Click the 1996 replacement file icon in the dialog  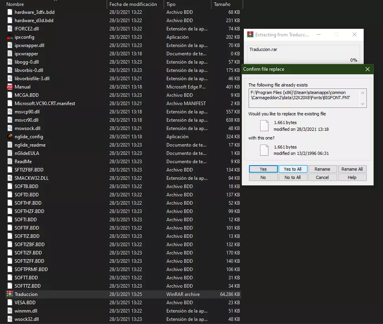pyautogui.click(x=264, y=150)
